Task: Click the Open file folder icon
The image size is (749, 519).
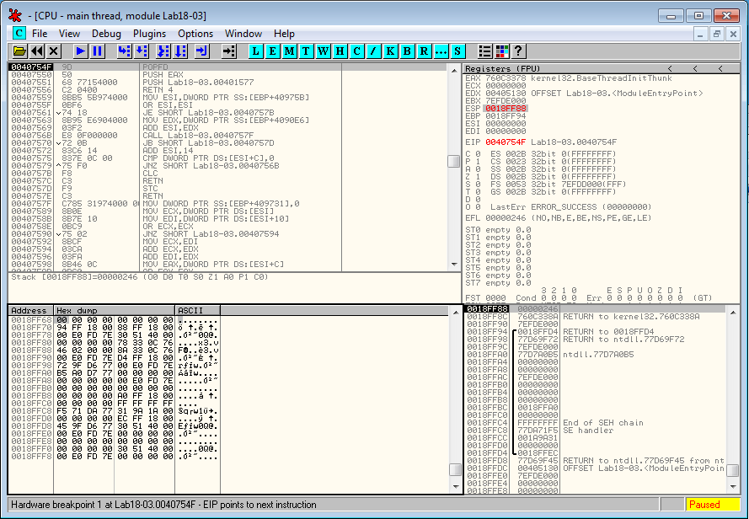Action: tap(19, 51)
